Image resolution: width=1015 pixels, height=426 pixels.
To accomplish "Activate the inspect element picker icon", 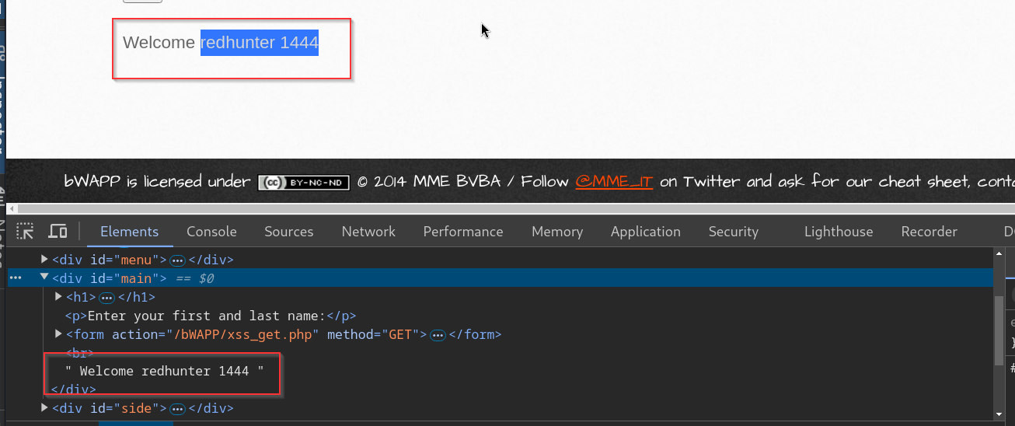I will pos(26,232).
